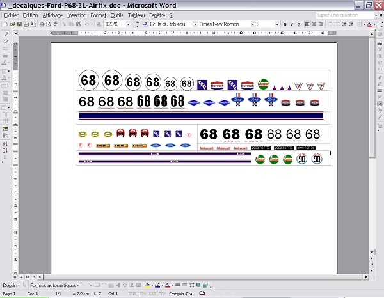The height and width of the screenshot is (298, 384).
Task: Open the zoom 120% dropdown
Action: click(128, 24)
